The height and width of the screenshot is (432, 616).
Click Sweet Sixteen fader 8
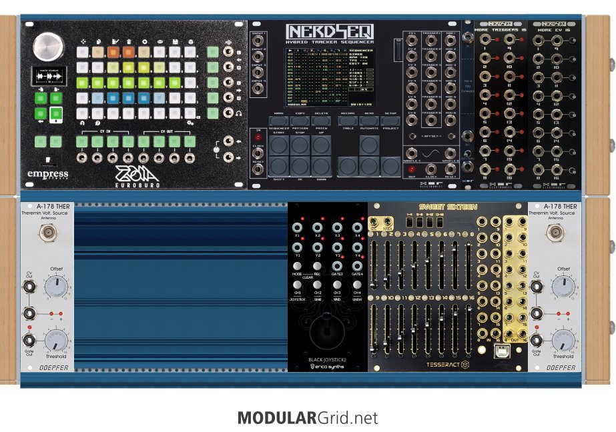469,265
